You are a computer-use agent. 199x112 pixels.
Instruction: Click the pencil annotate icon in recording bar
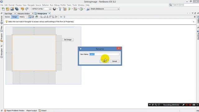pos(183,105)
